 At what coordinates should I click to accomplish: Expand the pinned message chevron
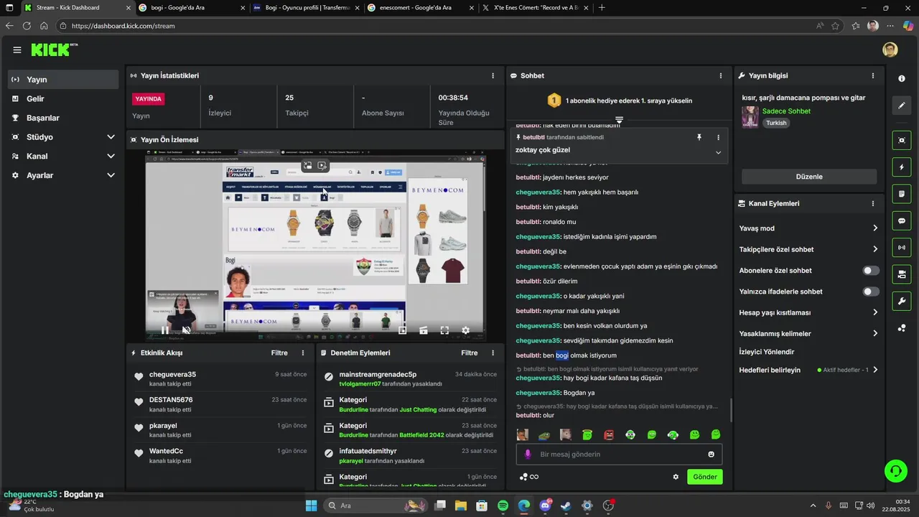[718, 152]
